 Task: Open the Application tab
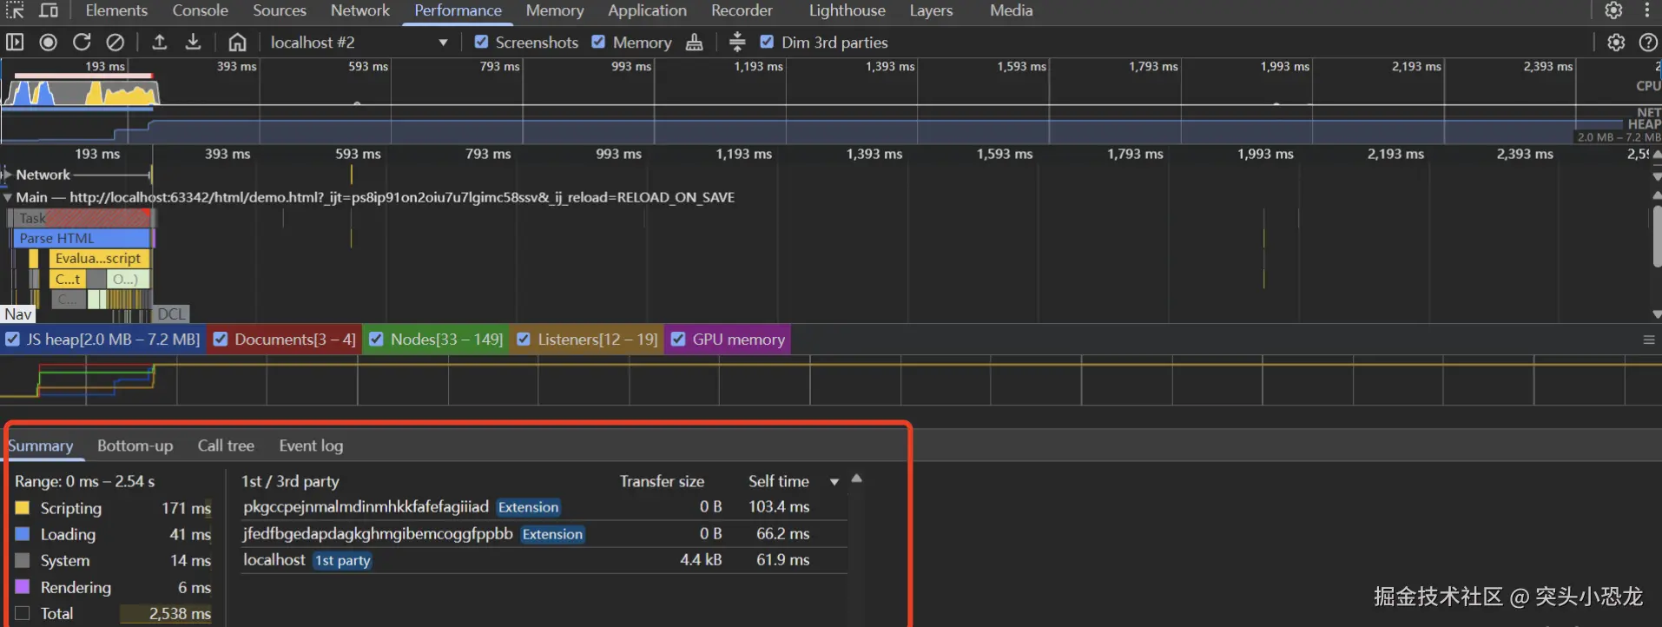(x=647, y=10)
